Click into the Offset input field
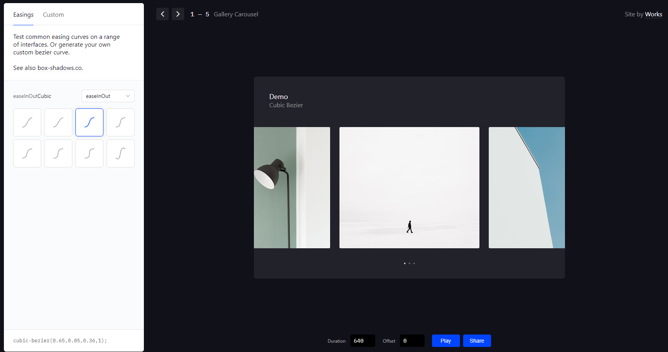Screen dimensions: 668x352 412,341
